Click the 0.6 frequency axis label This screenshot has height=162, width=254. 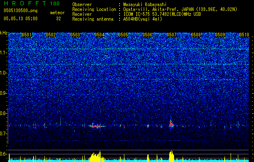[3, 154]
